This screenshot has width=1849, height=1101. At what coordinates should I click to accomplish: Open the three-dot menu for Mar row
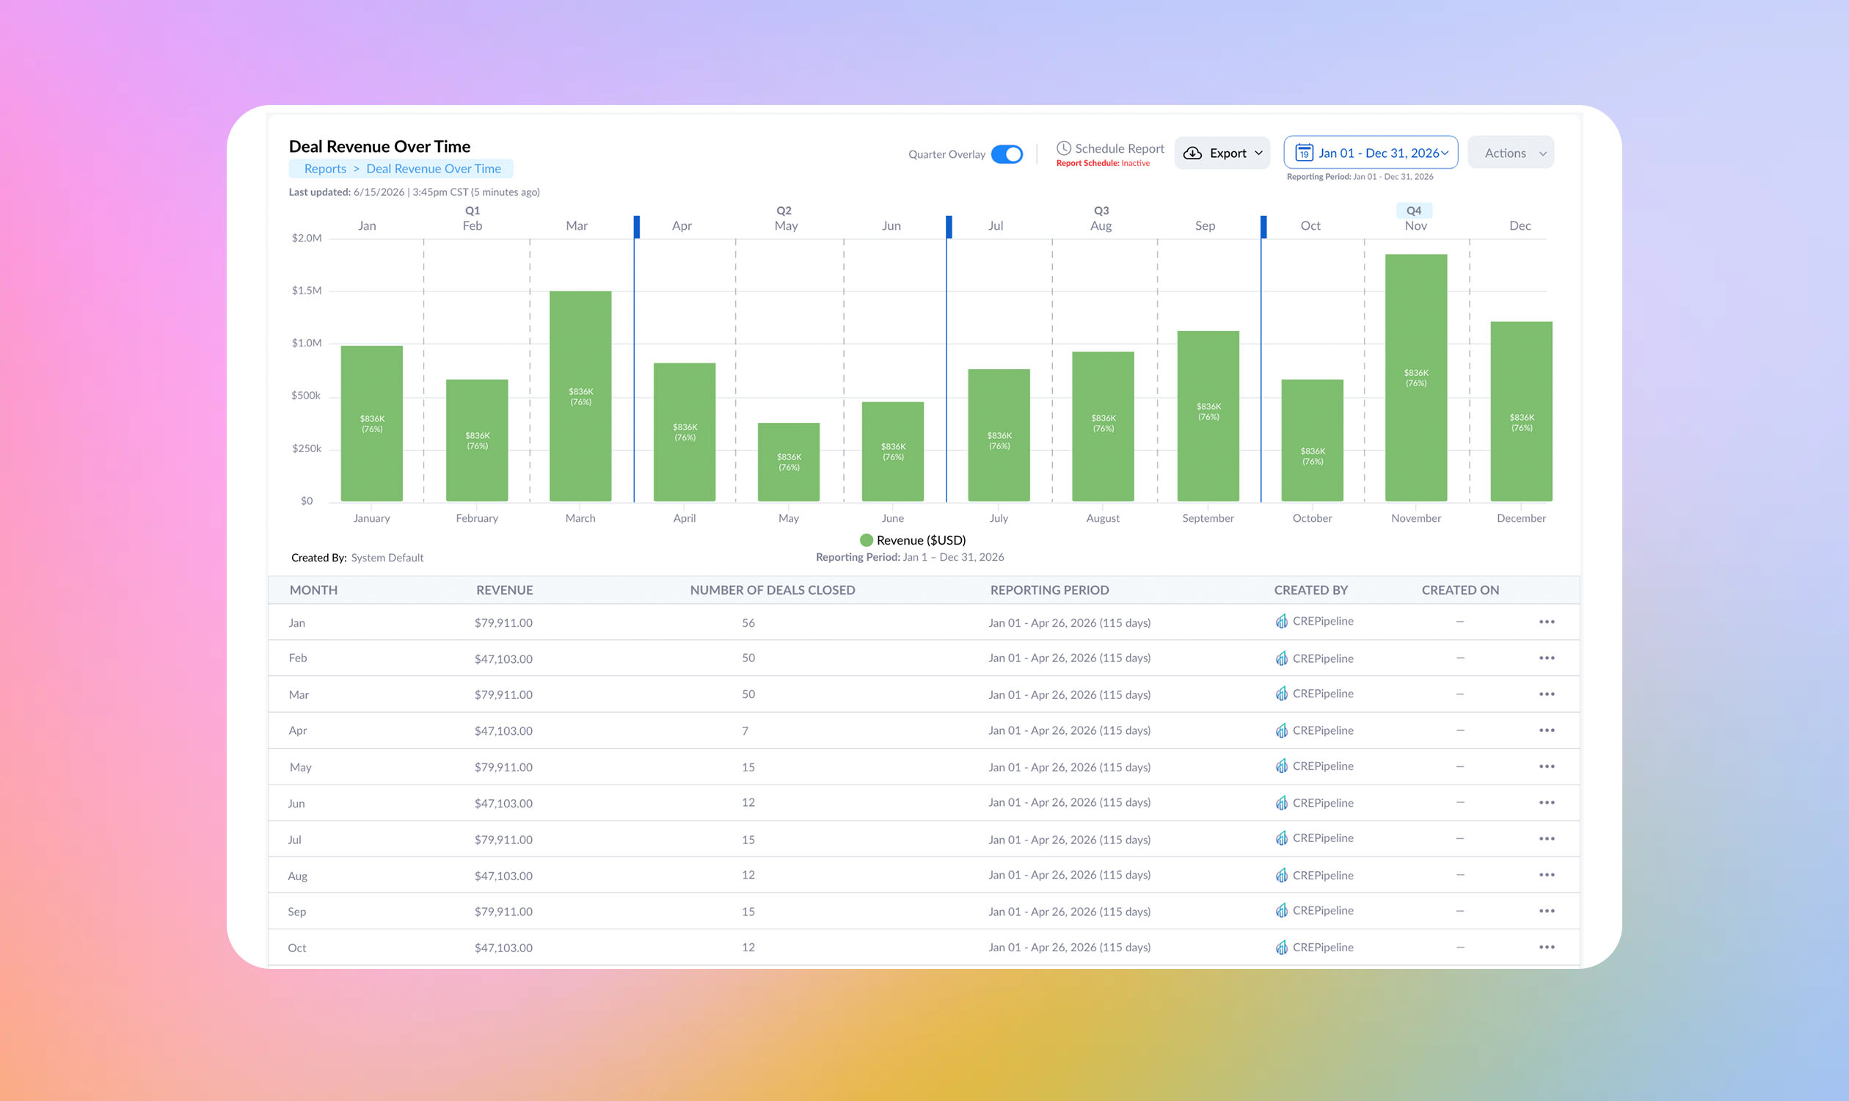1547,694
